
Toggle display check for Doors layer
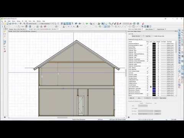(148, 95)
